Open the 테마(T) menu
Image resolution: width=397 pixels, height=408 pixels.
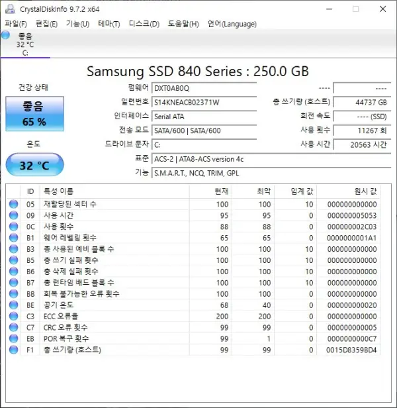pyautogui.click(x=109, y=24)
